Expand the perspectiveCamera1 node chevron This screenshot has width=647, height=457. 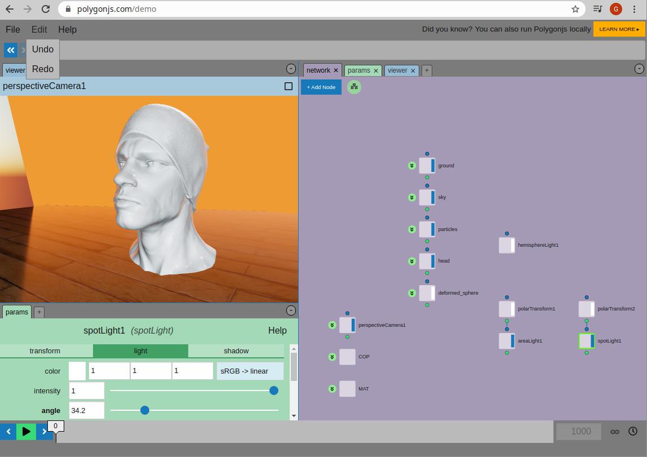click(x=333, y=325)
